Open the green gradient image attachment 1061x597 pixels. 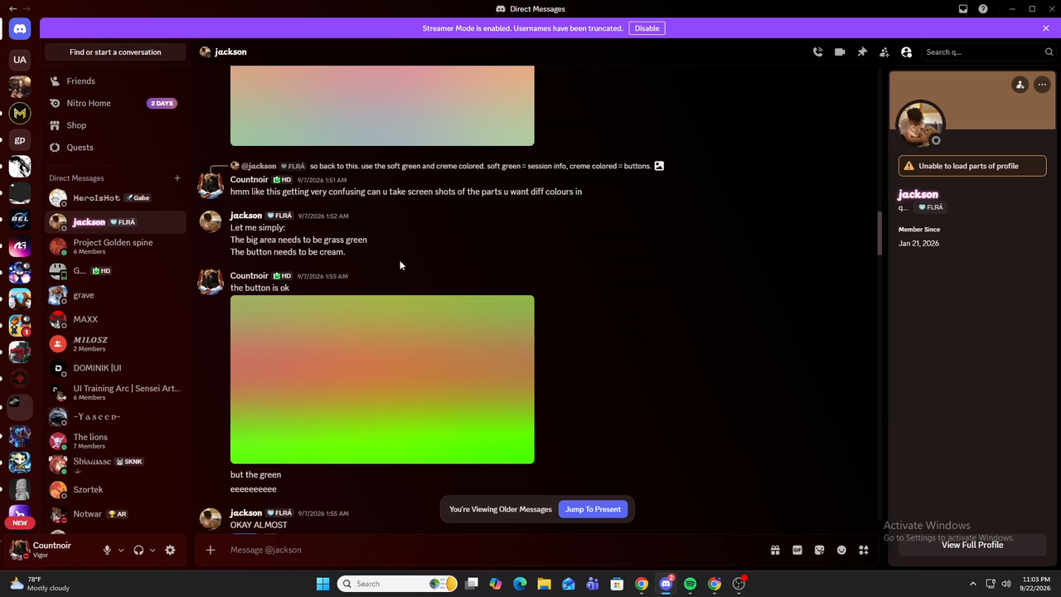click(x=382, y=380)
